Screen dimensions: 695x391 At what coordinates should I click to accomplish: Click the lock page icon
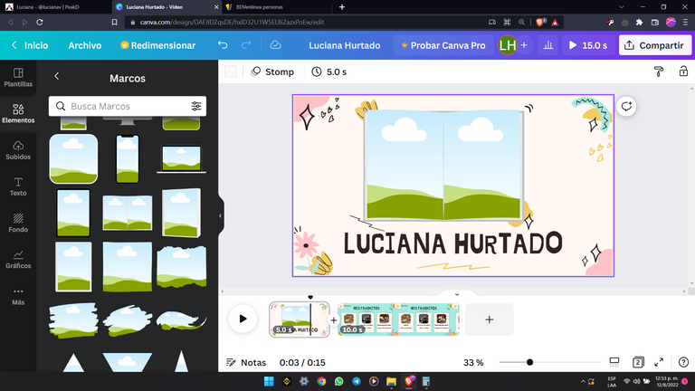pyautogui.click(x=683, y=72)
